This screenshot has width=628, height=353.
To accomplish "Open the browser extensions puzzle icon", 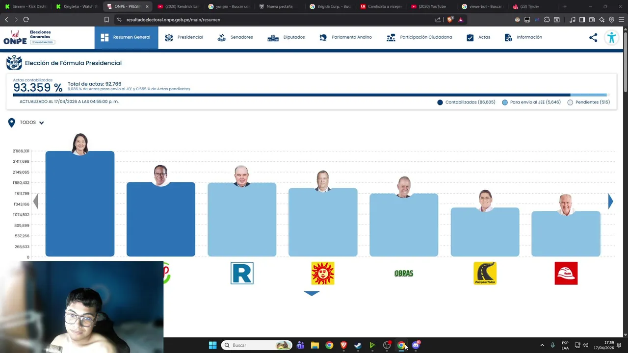I will coord(547,20).
